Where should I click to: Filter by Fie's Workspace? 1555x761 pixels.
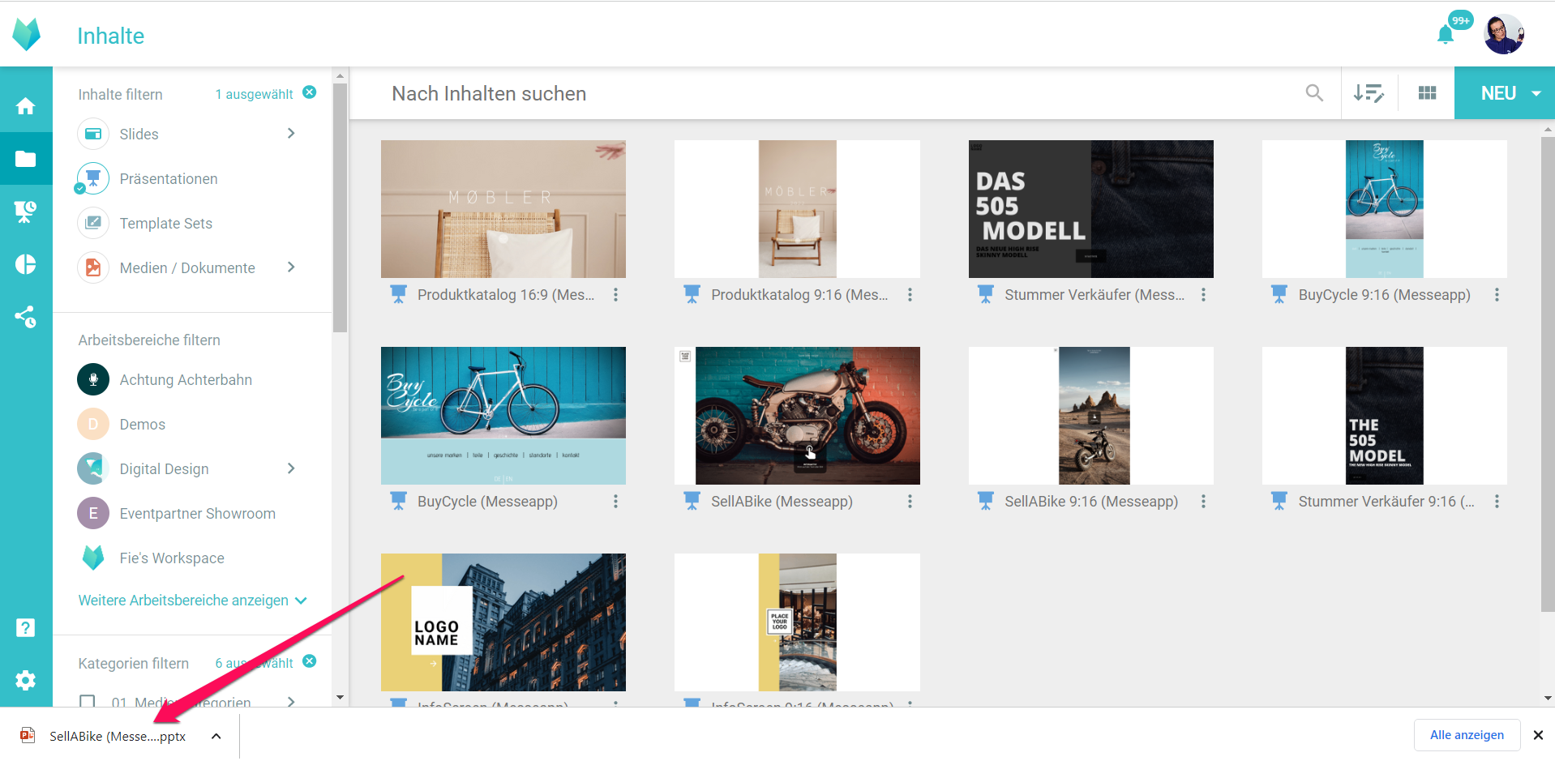tap(152, 558)
